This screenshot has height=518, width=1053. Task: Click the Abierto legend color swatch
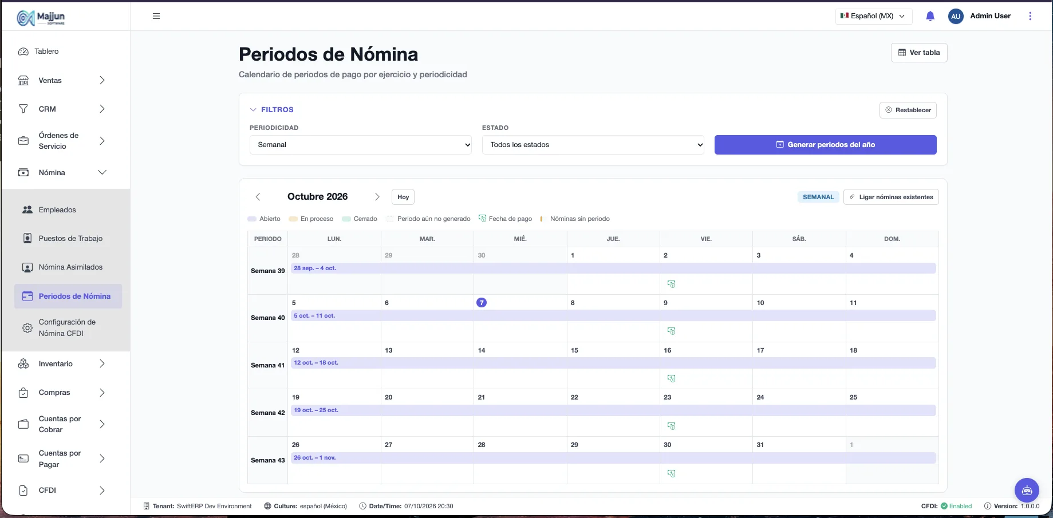252,219
